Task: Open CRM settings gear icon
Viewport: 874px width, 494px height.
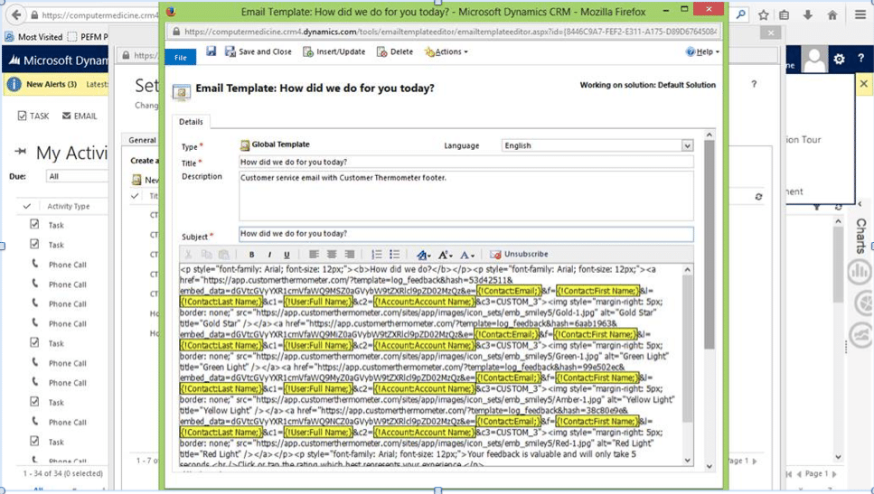Action: click(x=839, y=59)
